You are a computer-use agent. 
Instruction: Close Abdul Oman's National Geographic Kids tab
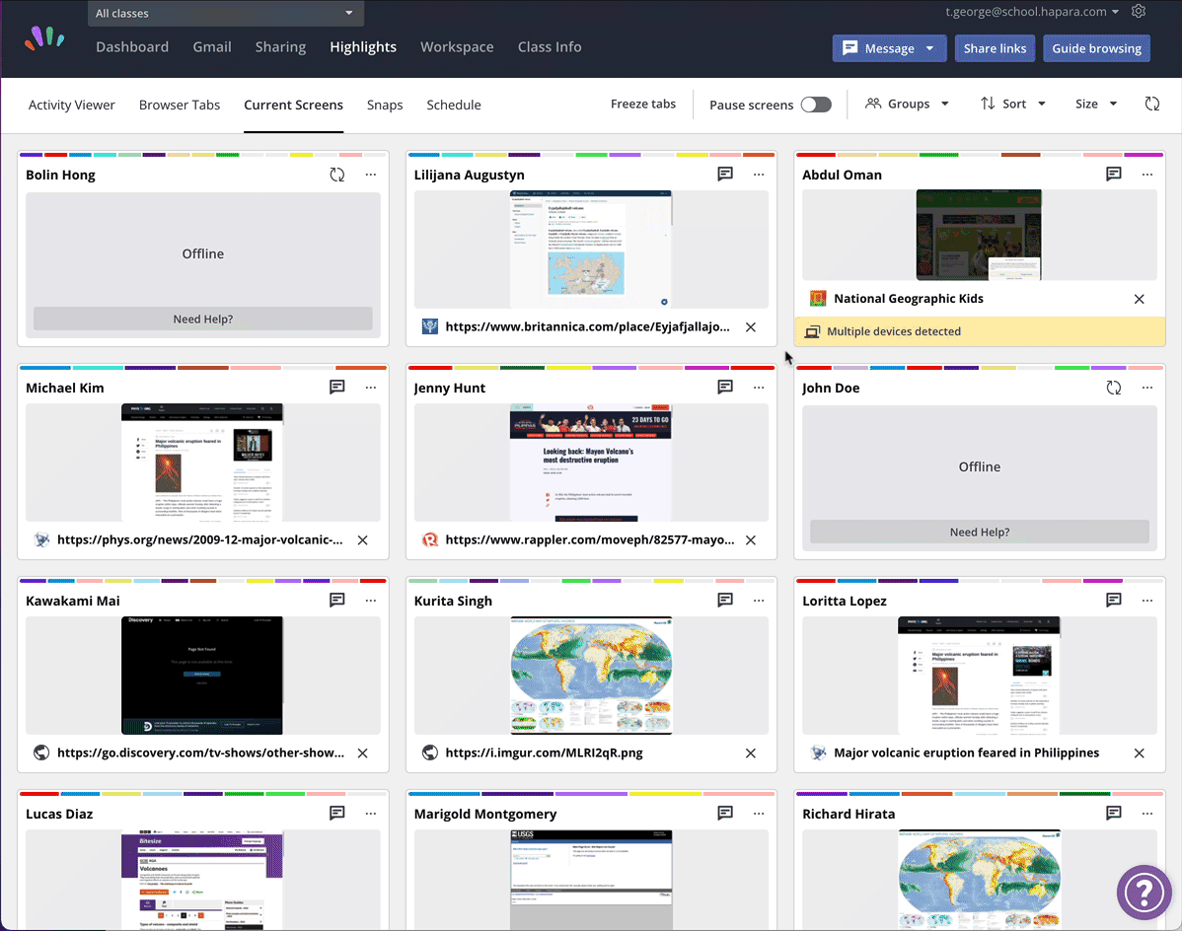[x=1139, y=299]
